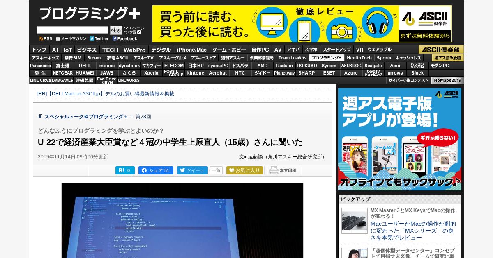This screenshot has height=258, width=493.
Task: Click the Hatena B! bookmark button
Action: pos(125,170)
